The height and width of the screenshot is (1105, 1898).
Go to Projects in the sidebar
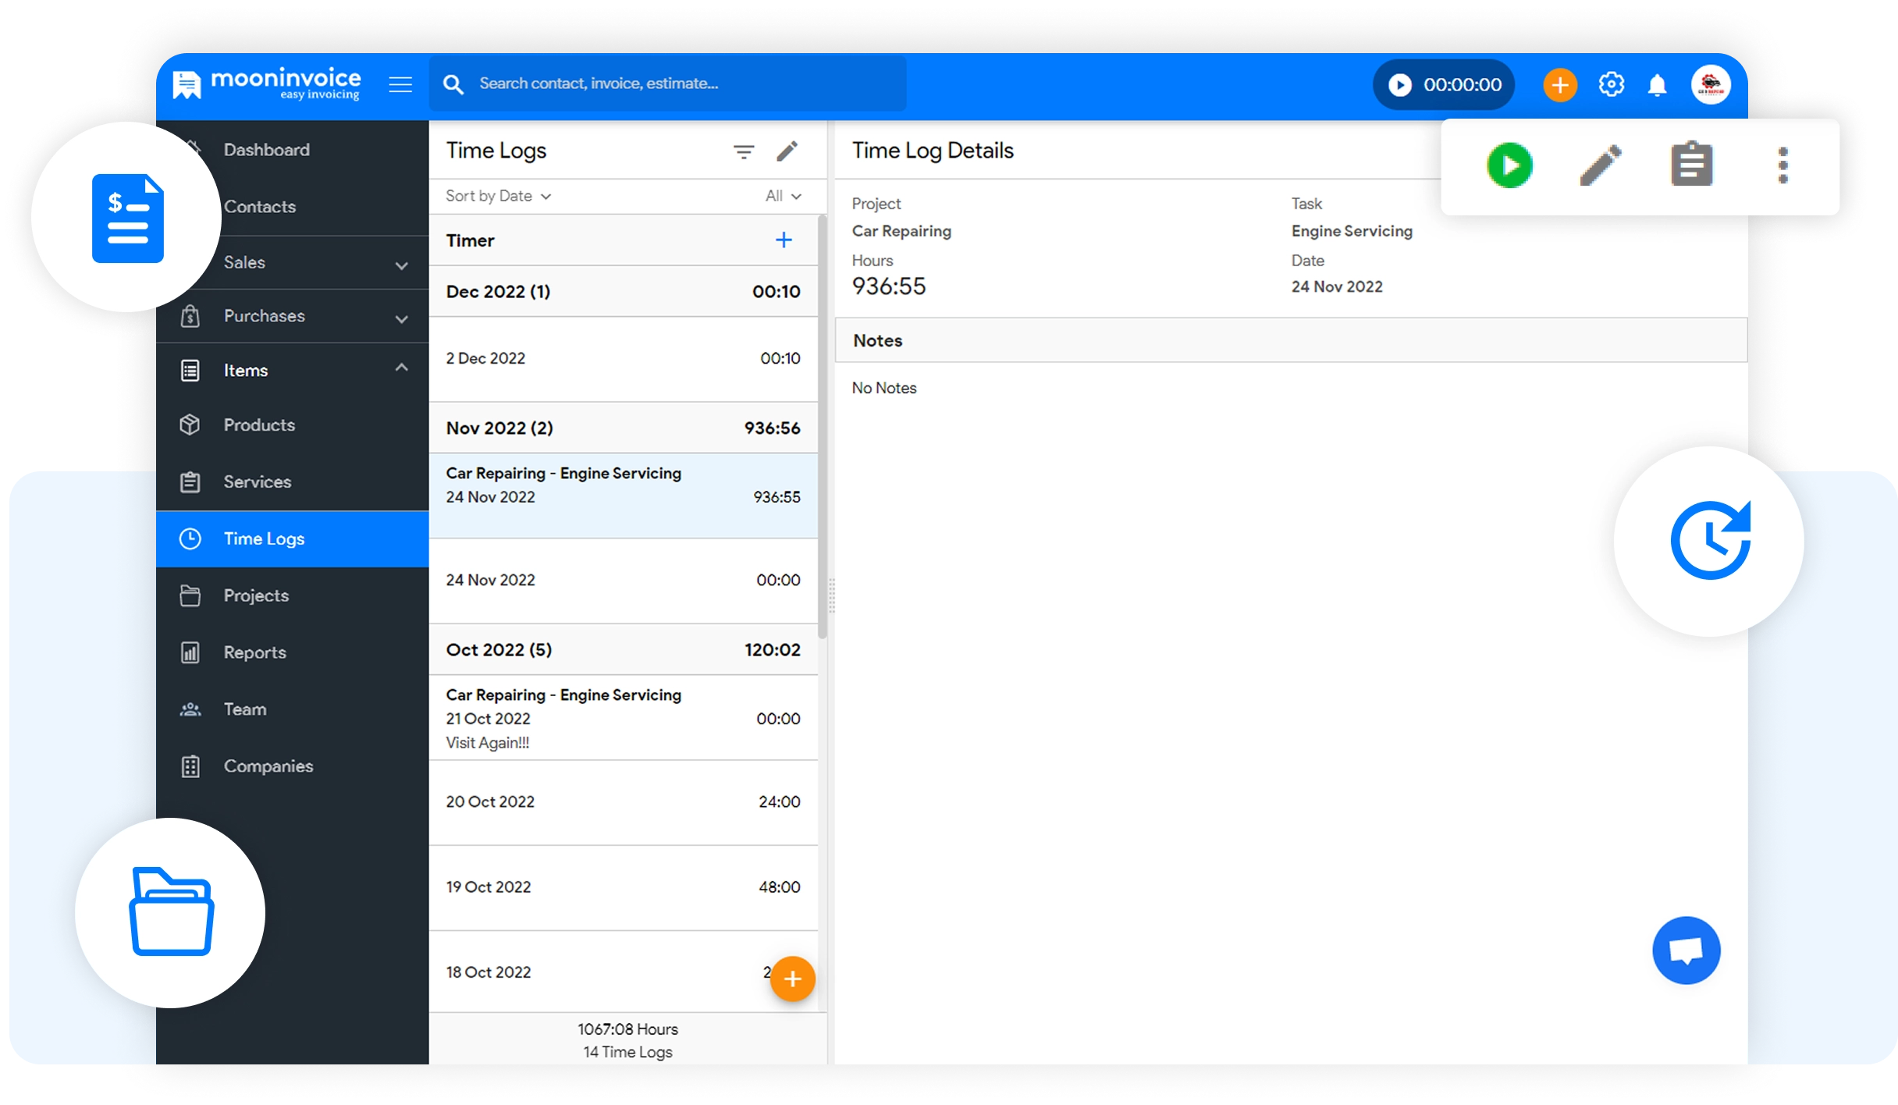point(256,596)
